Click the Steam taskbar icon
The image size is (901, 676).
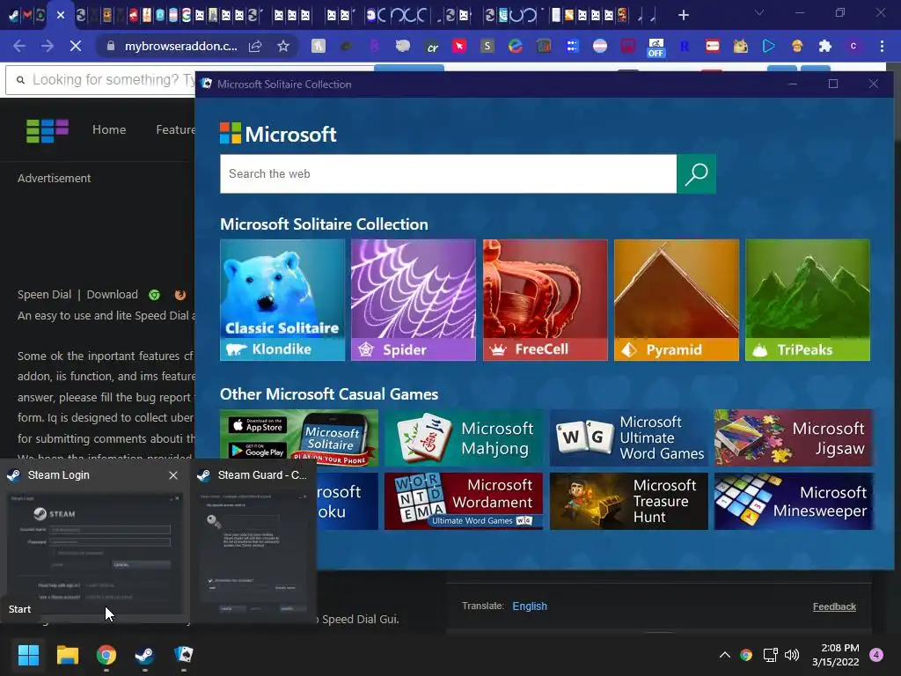pyautogui.click(x=144, y=655)
